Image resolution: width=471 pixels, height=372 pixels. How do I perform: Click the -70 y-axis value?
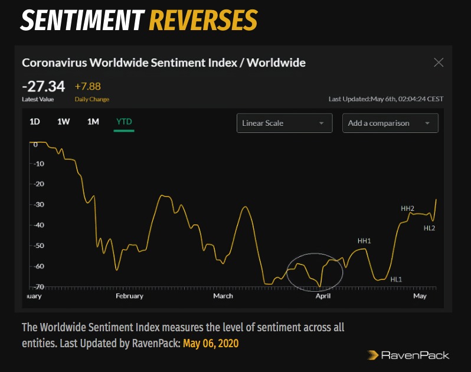(38, 286)
